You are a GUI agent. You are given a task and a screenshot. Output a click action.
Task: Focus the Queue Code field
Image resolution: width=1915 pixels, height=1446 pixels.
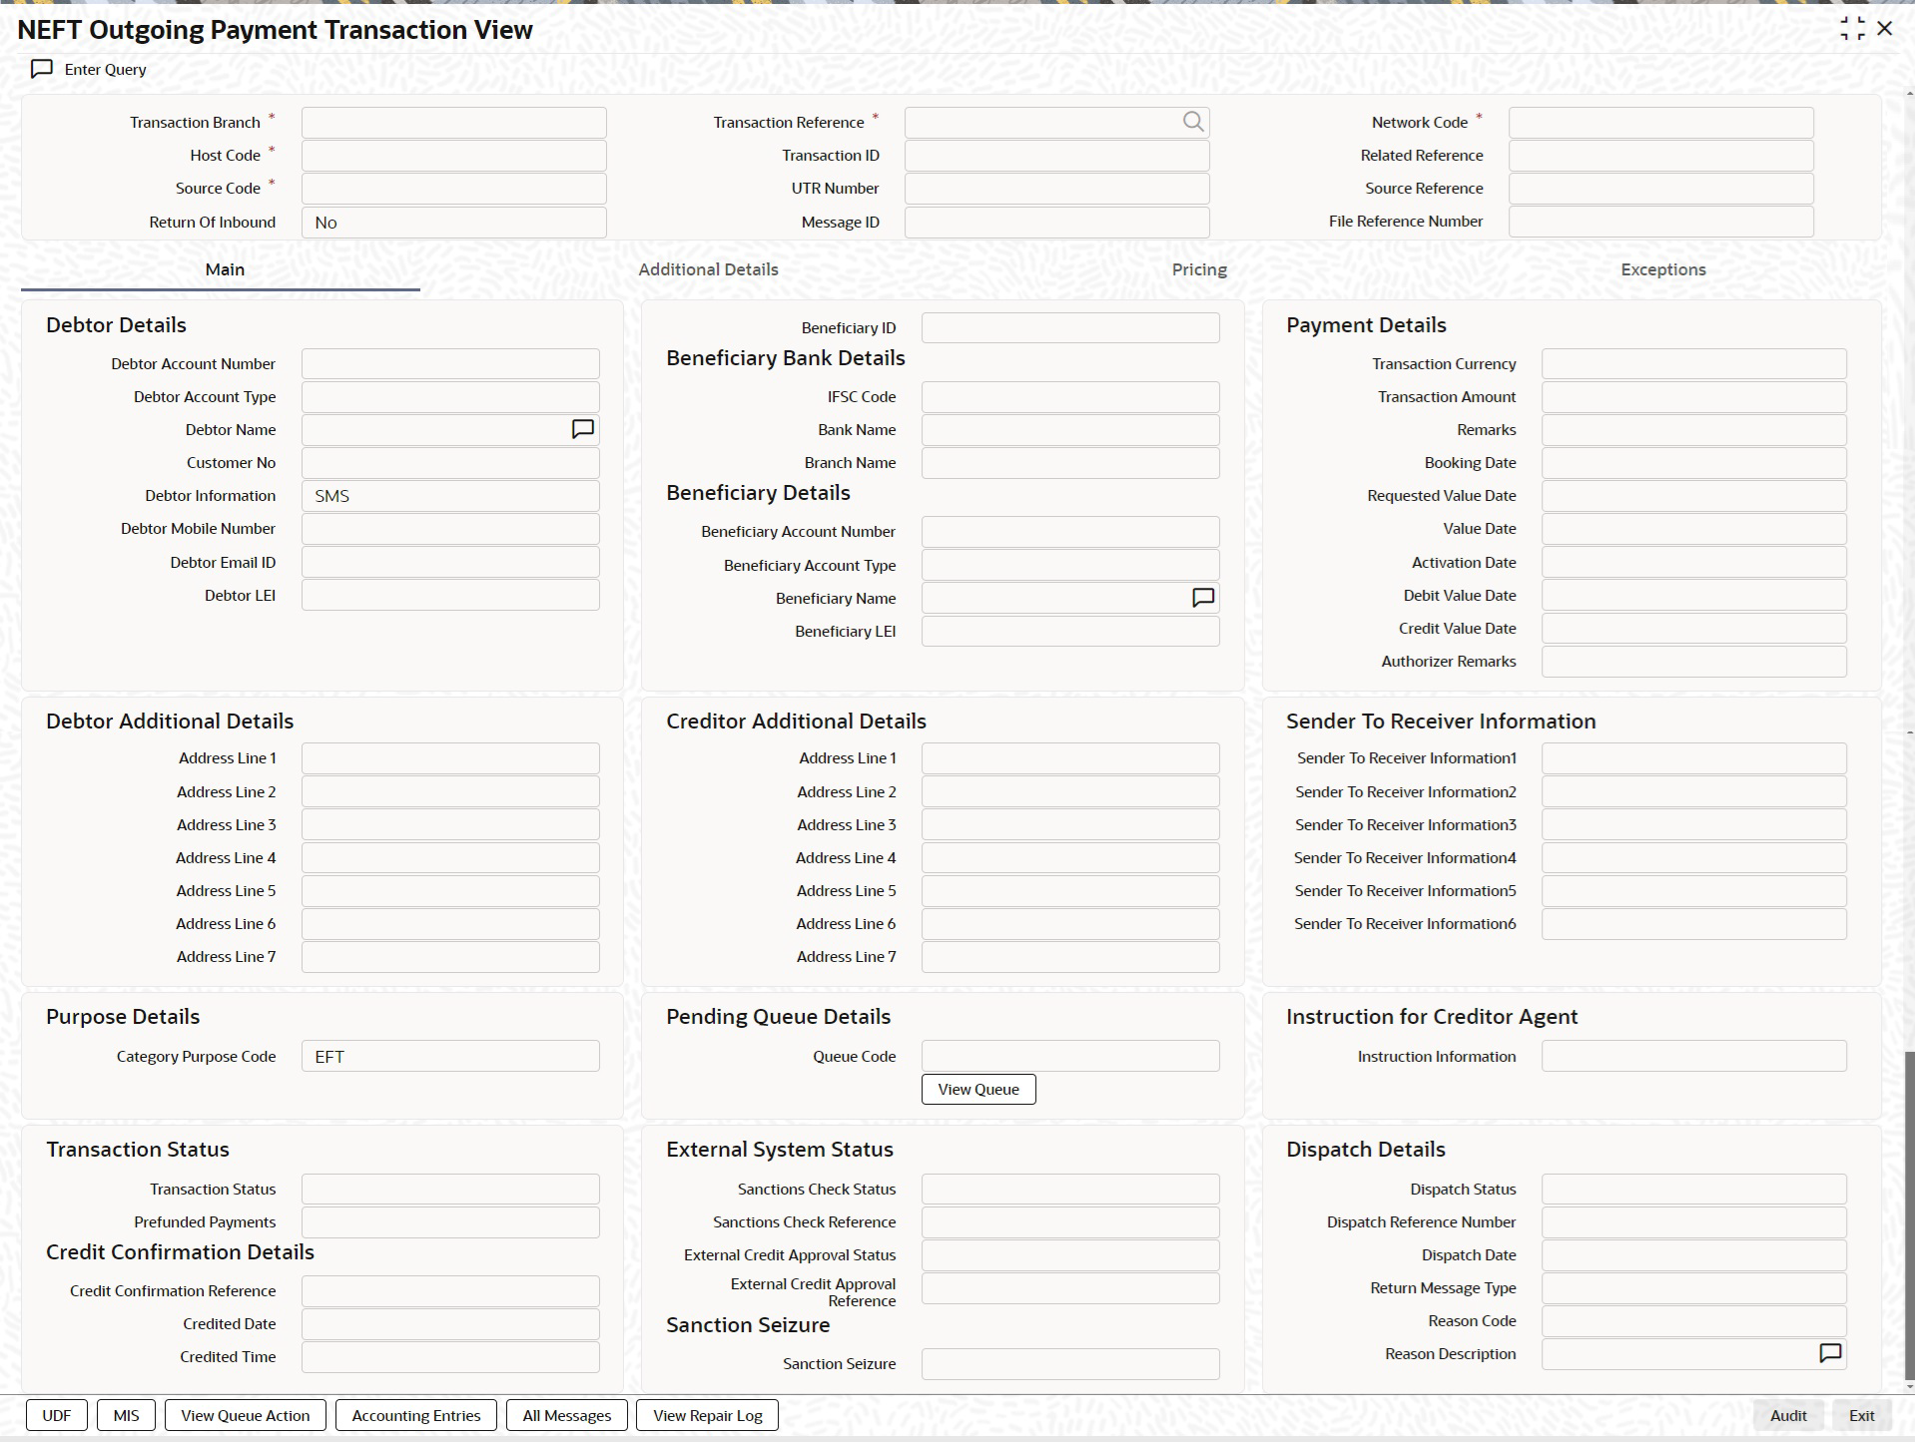[x=1070, y=1056]
